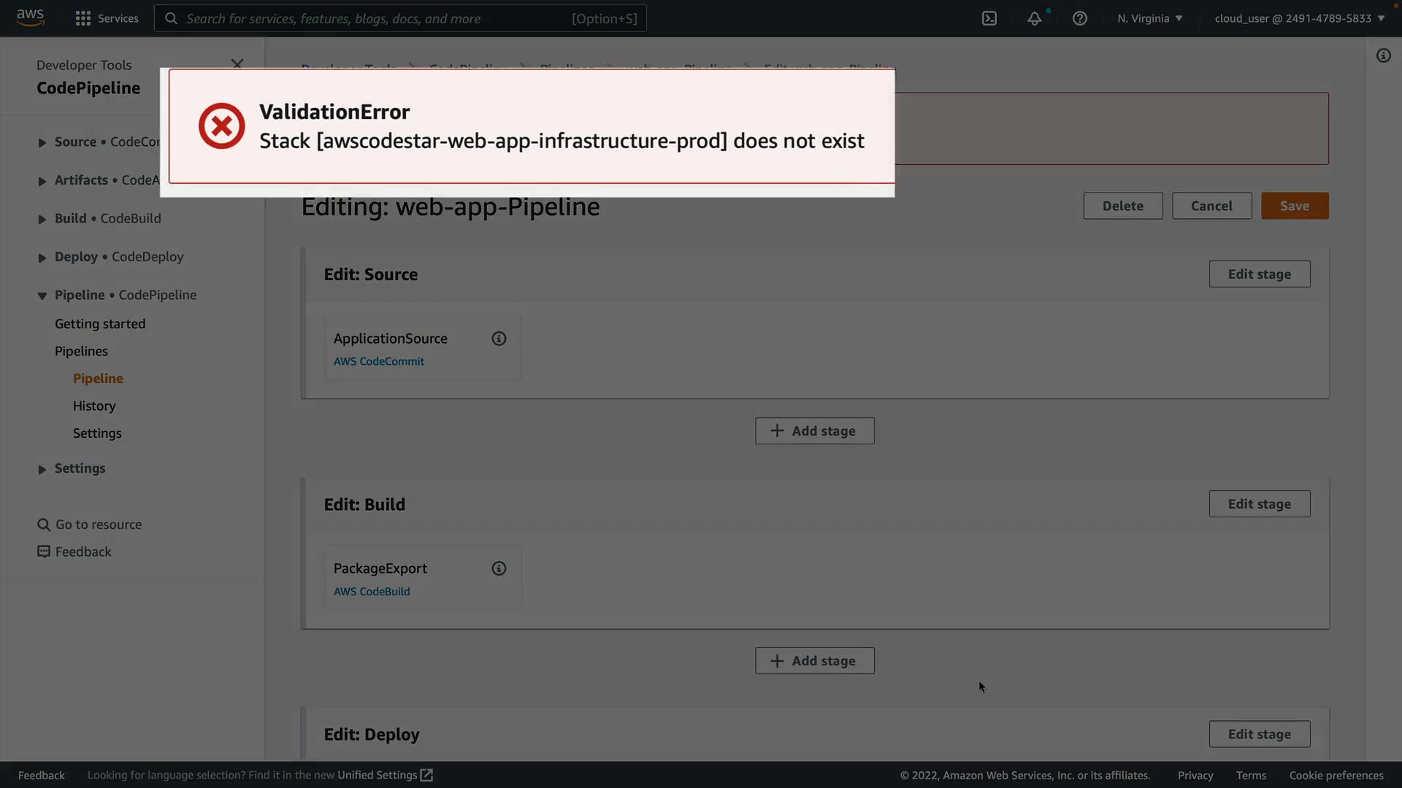Open the N. Virginia region dropdown

(1149, 18)
